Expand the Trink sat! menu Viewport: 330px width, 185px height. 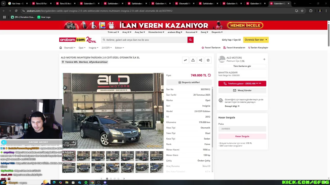pos(113,32)
